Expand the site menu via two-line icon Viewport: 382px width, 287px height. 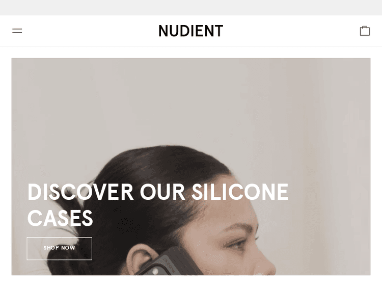[17, 31]
